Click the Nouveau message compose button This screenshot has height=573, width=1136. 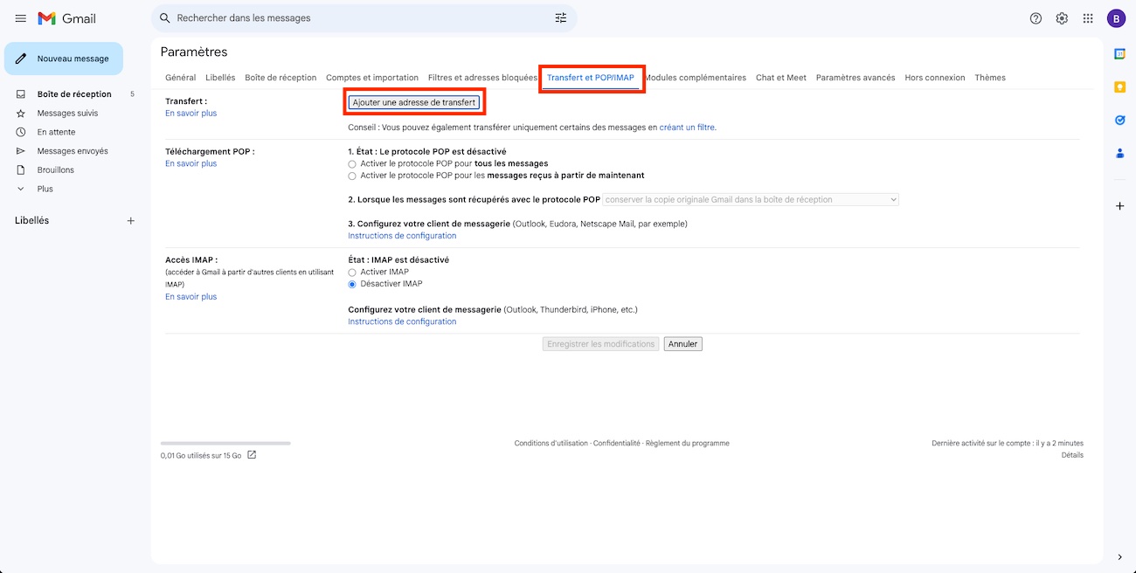pos(64,59)
